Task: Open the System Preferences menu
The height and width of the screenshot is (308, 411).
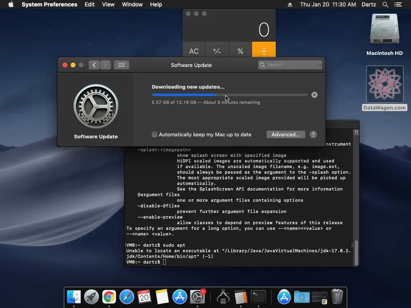Action: pyautogui.click(x=49, y=4)
